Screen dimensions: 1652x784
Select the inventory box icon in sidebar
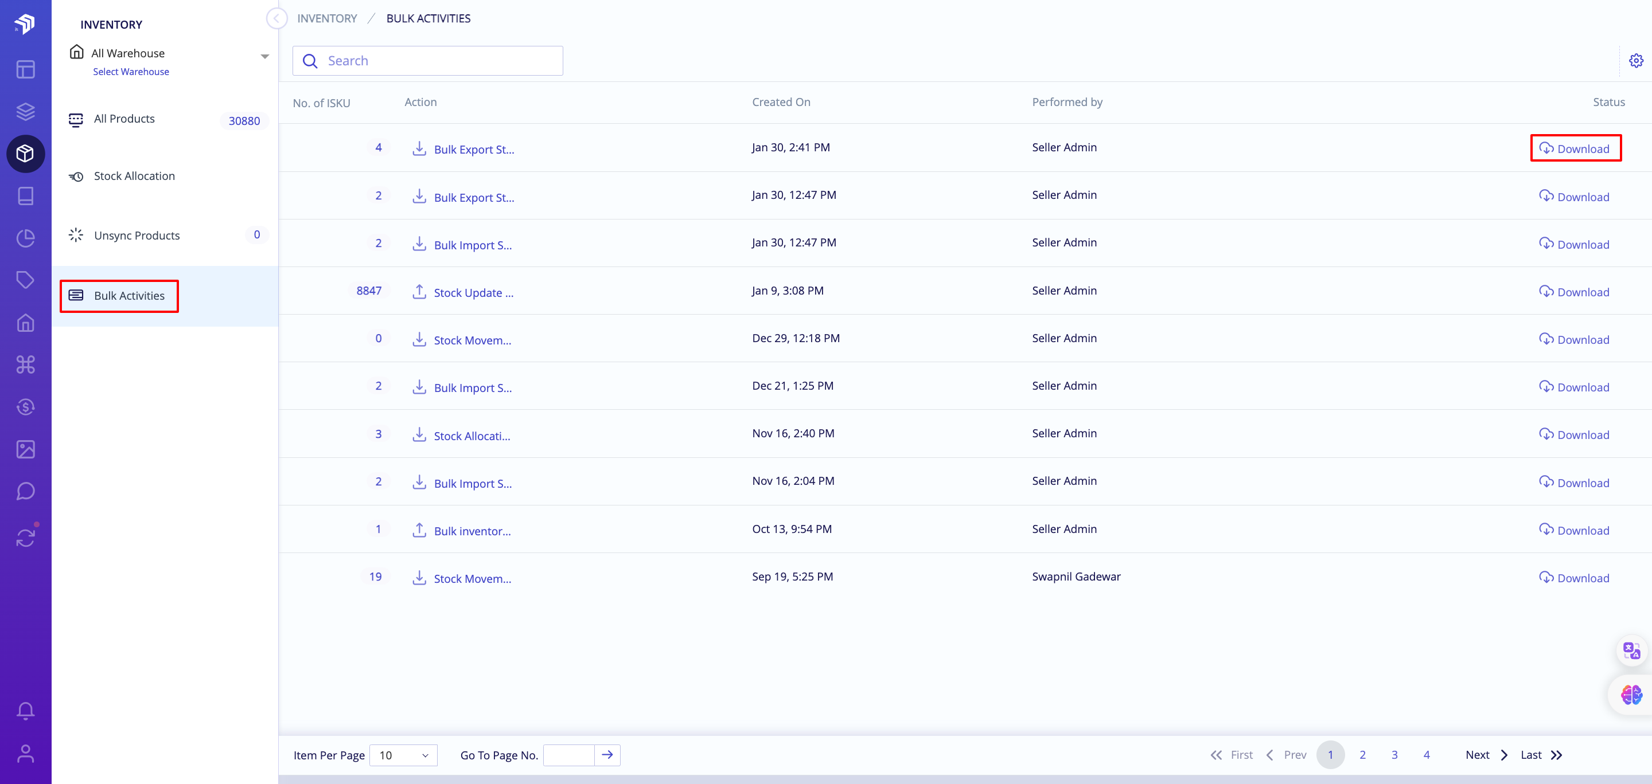pyautogui.click(x=26, y=154)
